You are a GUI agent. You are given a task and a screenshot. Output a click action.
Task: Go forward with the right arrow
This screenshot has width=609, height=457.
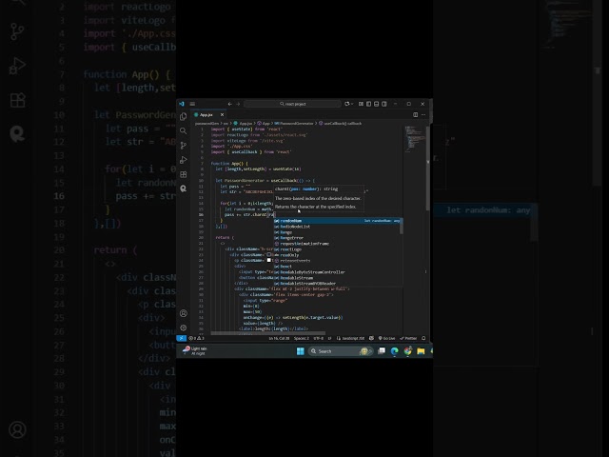[238, 104]
